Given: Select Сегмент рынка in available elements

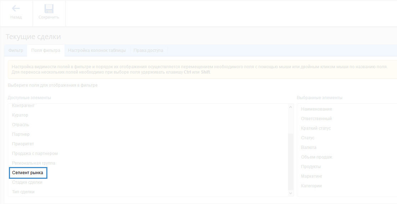Looking at the screenshot, I should [28, 173].
